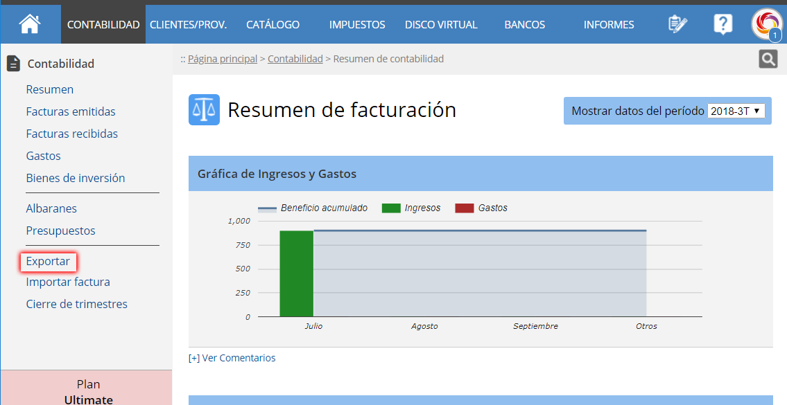Expand the Ver Comentarios section
Image resolution: width=787 pixels, height=405 pixels.
pos(232,358)
